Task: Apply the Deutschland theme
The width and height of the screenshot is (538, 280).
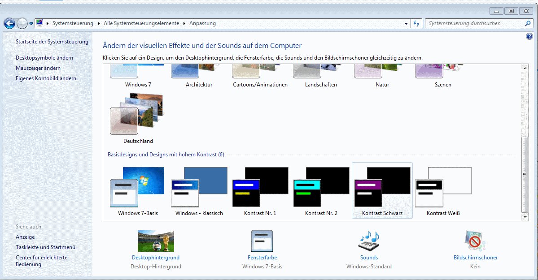Action: click(138, 119)
